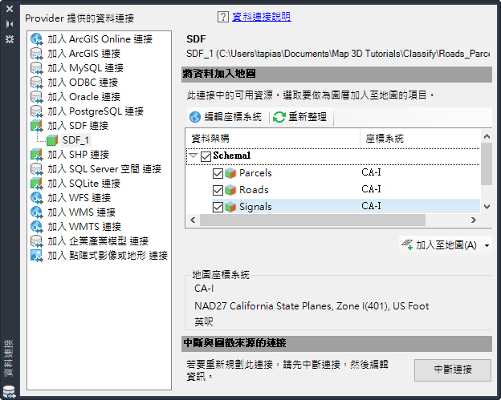Click the horizontal scrollbar thumb in schema list
The width and height of the screenshot is (501, 400).
312,220
